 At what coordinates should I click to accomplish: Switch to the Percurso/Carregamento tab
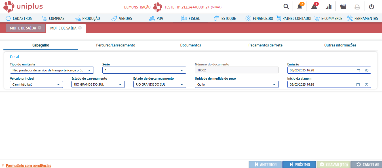click(x=115, y=45)
